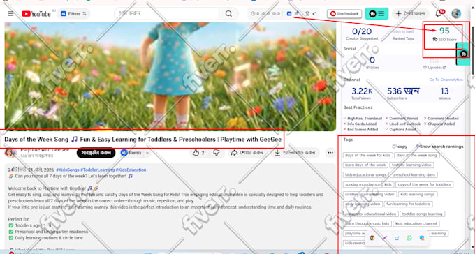Click the Share arrow button
The height and width of the screenshot is (254, 475).
[247, 153]
